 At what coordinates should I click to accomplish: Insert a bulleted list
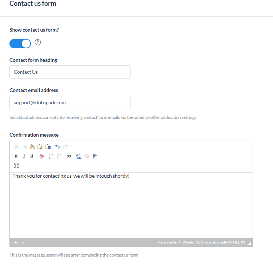[60, 156]
